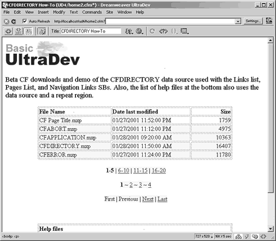Switch to Code view toolbar icon

[8, 31]
